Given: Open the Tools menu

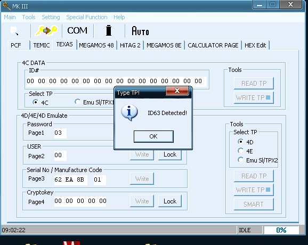Looking at the screenshot, I should [29, 17].
